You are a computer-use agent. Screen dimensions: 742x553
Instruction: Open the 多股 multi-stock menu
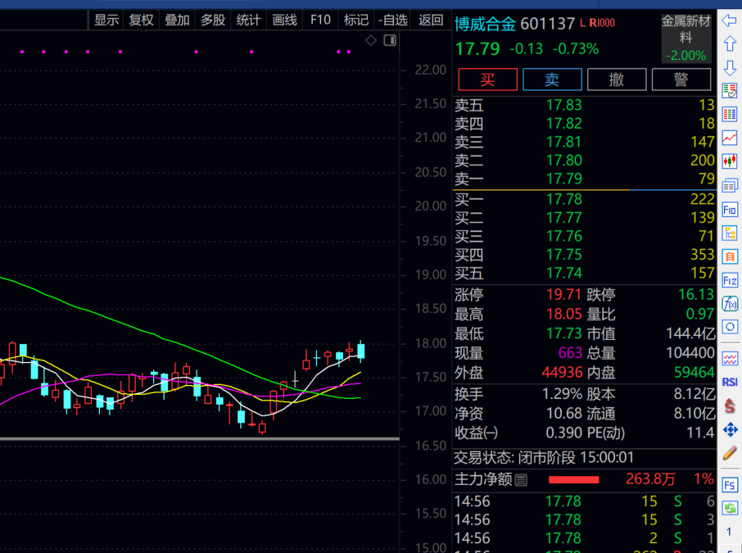pyautogui.click(x=213, y=20)
